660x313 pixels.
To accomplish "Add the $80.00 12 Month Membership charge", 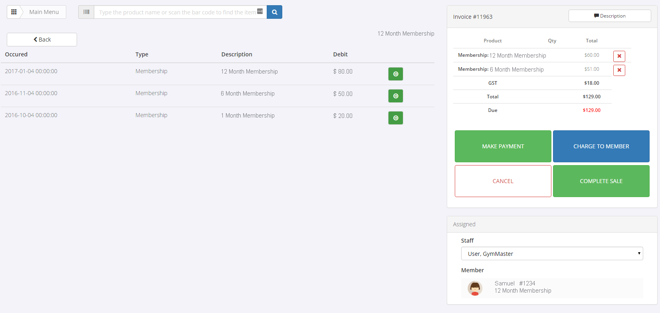I will (395, 74).
